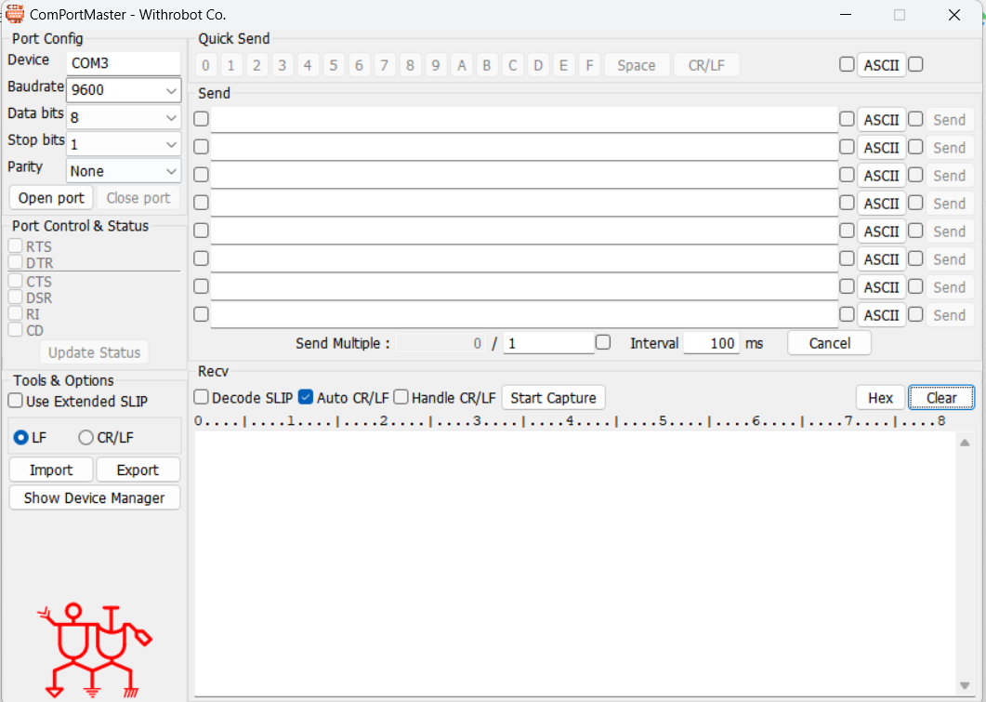Image resolution: width=986 pixels, height=702 pixels.
Task: Toggle the DTR checkbox
Action: click(16, 262)
